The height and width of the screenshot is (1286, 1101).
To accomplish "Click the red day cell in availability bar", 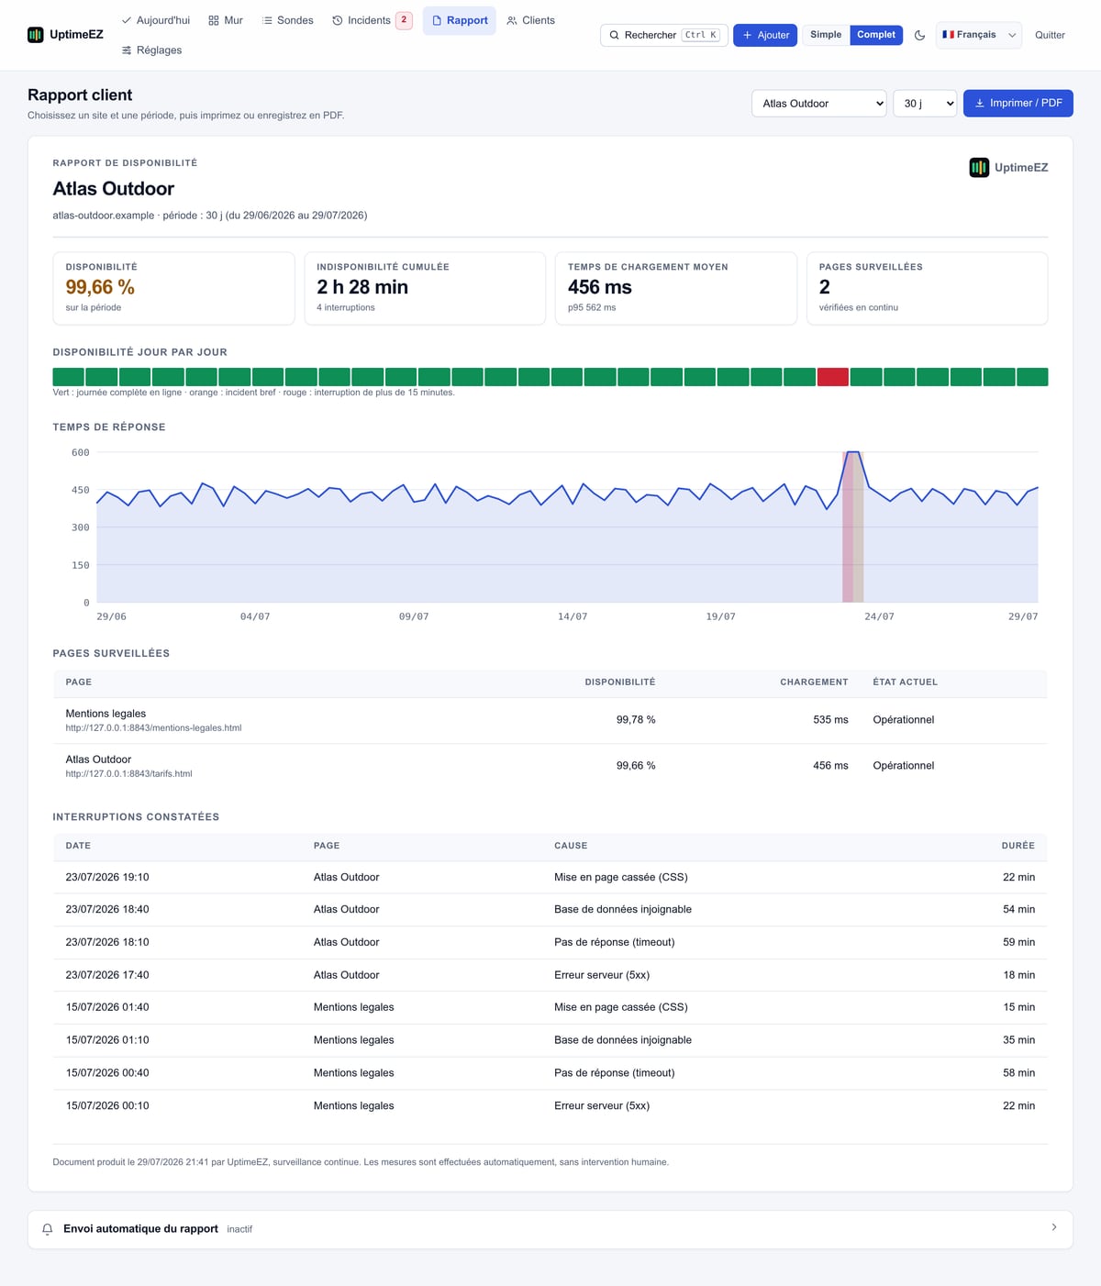I will (832, 377).
